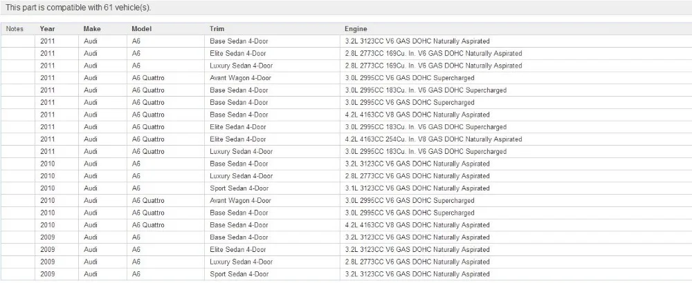Image resolution: width=692 pixels, height=283 pixels.
Task: Click the 2010 Sport Sedan 4-Door trim cell
Action: (239, 188)
